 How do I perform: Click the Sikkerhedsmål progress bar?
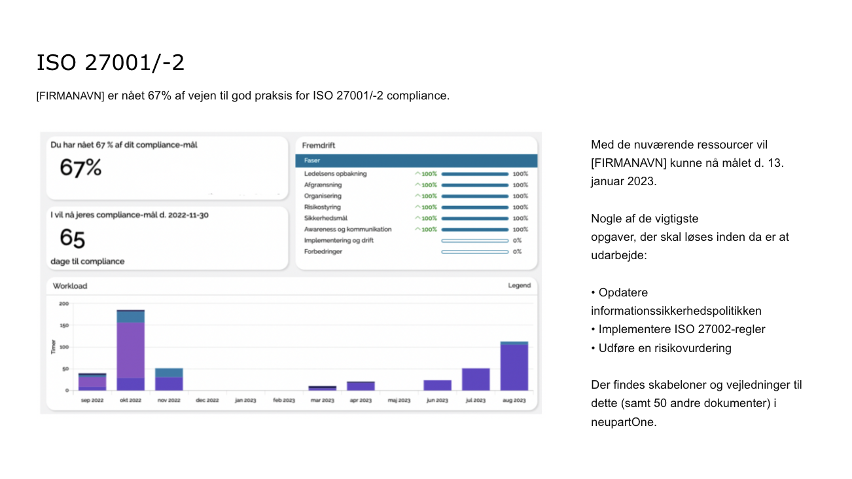pos(475,219)
